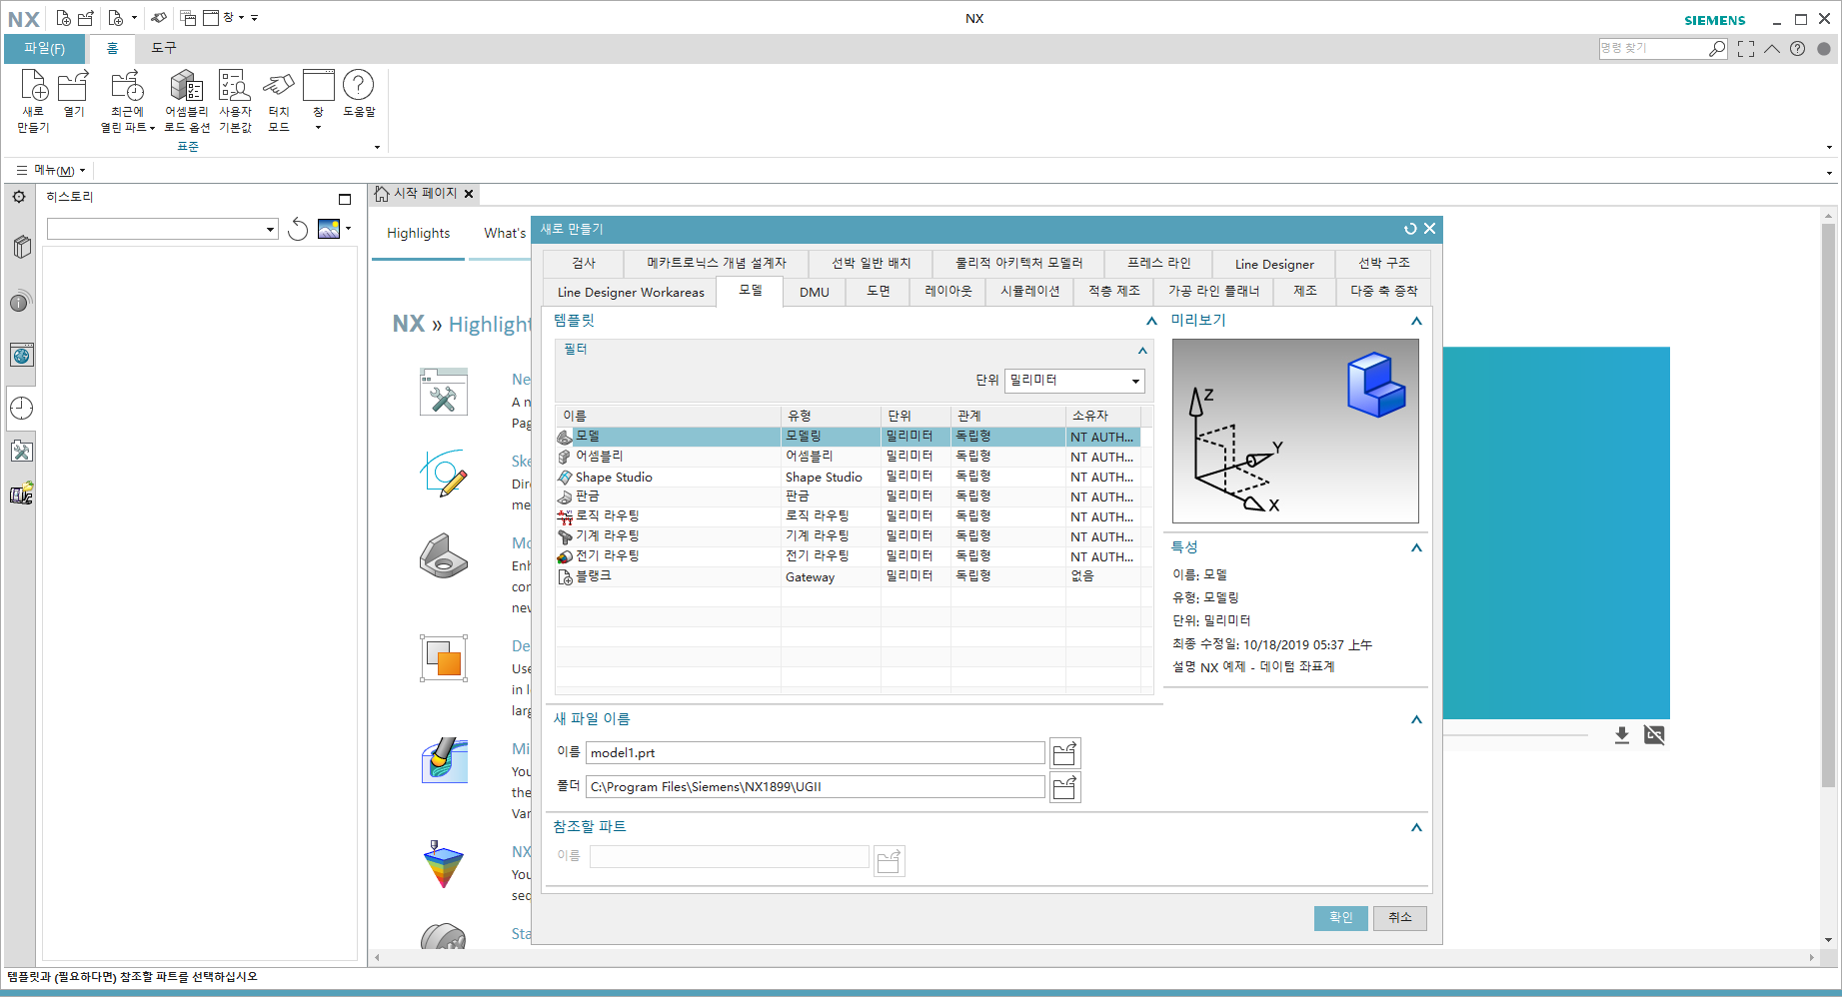The width and height of the screenshot is (1842, 997).
Task: Switch to the 도구 ribbon tab
Action: 164,48
